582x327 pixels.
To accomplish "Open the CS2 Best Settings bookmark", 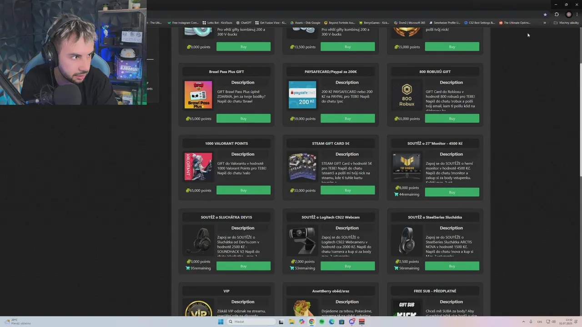I will tap(480, 23).
